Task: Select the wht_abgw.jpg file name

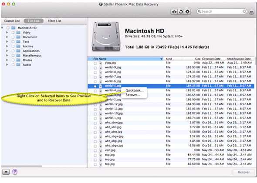Action: pyautogui.click(x=114, y=136)
